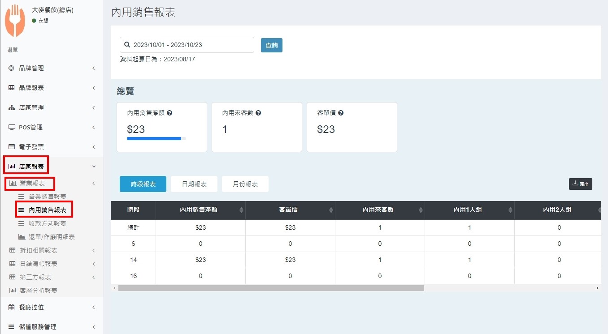Viewport: 608px width, 334px height.
Task: Click sort icon on 內用銷售淨額 column
Action: 241,210
